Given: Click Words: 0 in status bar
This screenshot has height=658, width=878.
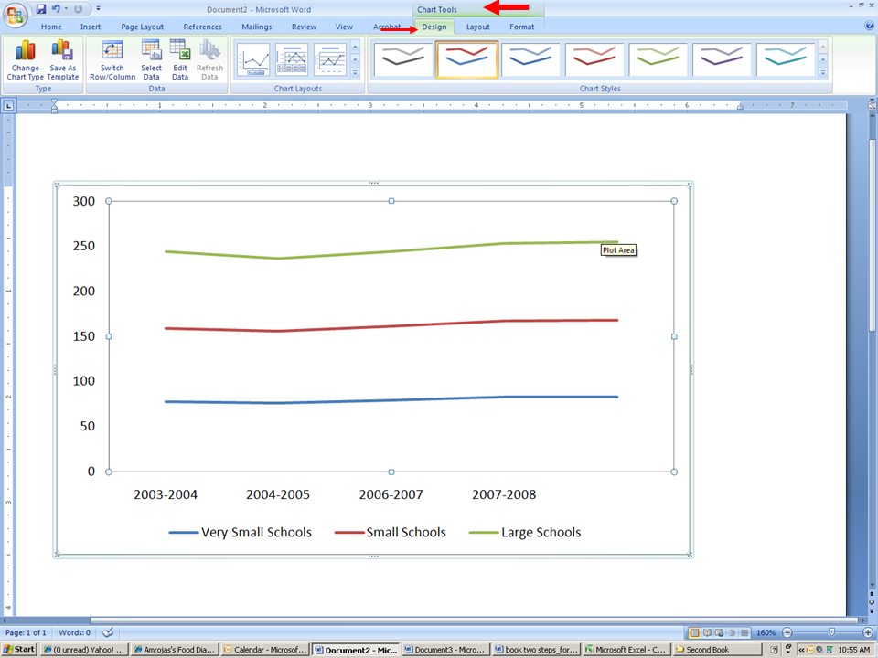Looking at the screenshot, I should pyautogui.click(x=74, y=632).
